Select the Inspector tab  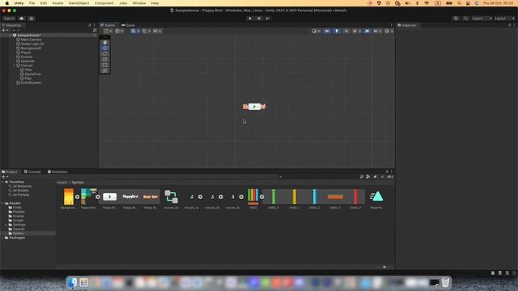click(407, 25)
